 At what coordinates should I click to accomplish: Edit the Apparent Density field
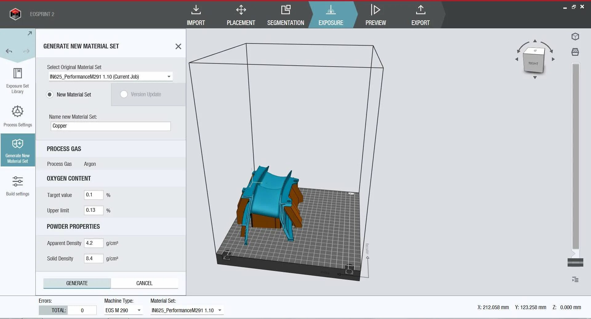94,243
